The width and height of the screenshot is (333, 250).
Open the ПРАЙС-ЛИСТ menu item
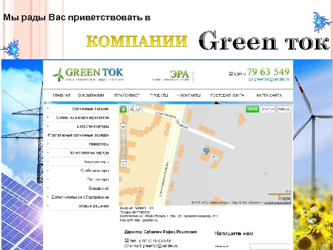point(127,95)
